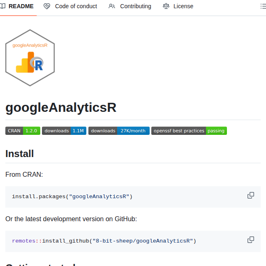Copy the install.packages code snippet
Image resolution: width=266 pixels, height=266 pixels.
coord(251,195)
